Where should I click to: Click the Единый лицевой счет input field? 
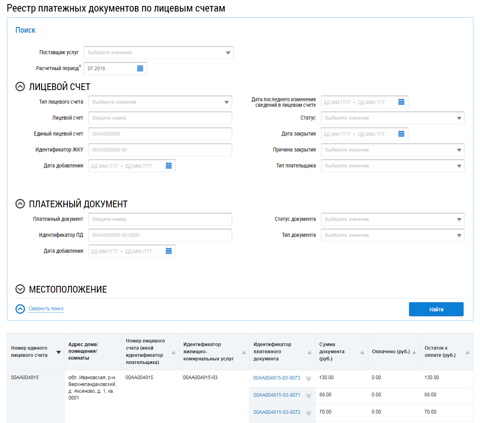[x=160, y=134]
